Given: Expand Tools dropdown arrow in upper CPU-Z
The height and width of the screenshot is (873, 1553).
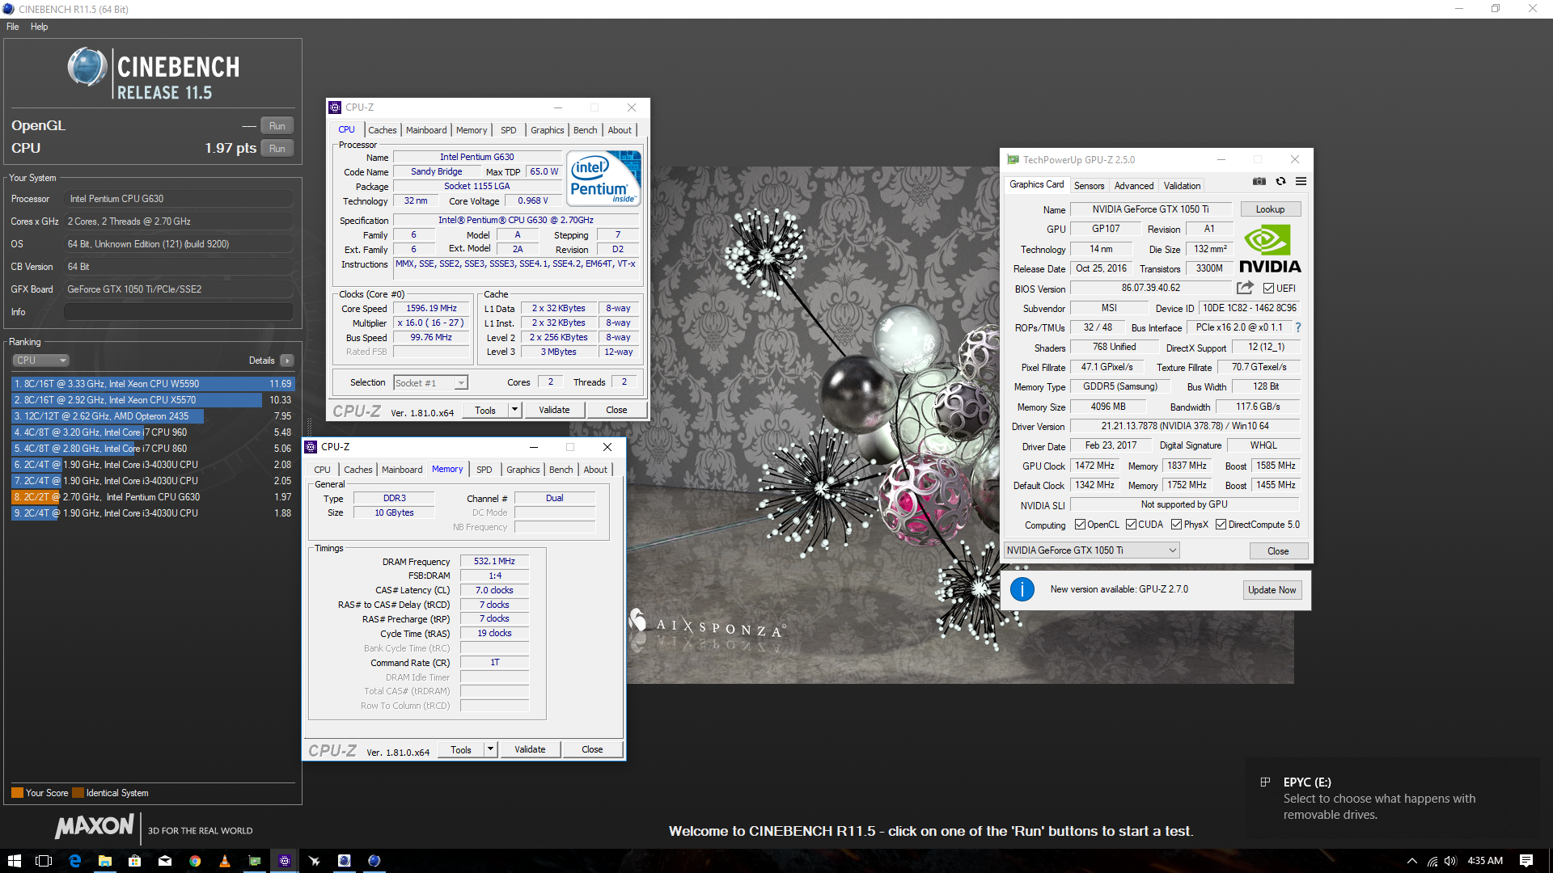Looking at the screenshot, I should click(514, 410).
